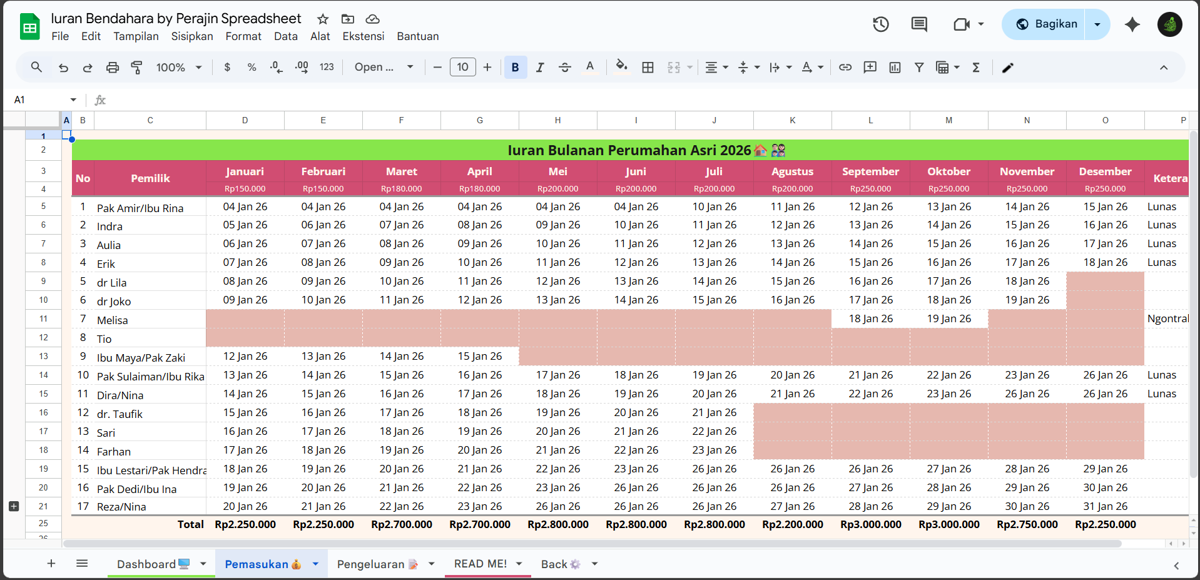This screenshot has height=580, width=1200.
Task: Open the Tampilan menu
Action: click(x=136, y=36)
